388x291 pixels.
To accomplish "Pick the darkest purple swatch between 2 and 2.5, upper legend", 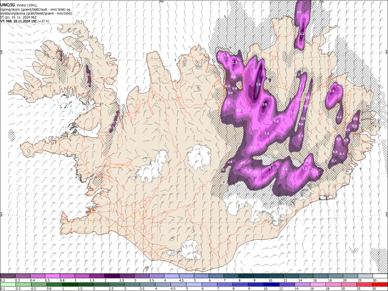I will pos(112,276).
